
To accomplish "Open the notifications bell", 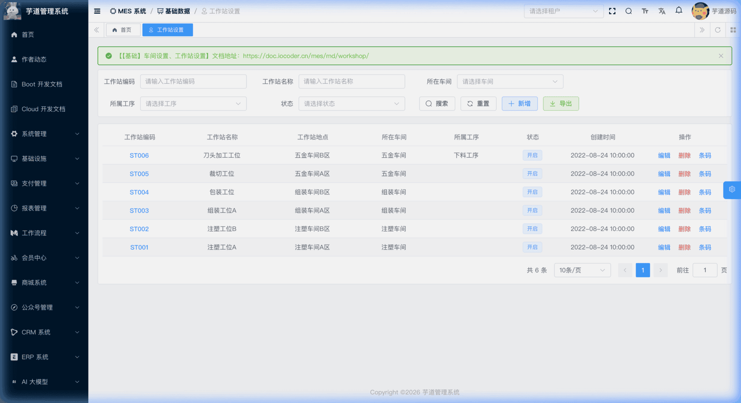I will 679,11.
